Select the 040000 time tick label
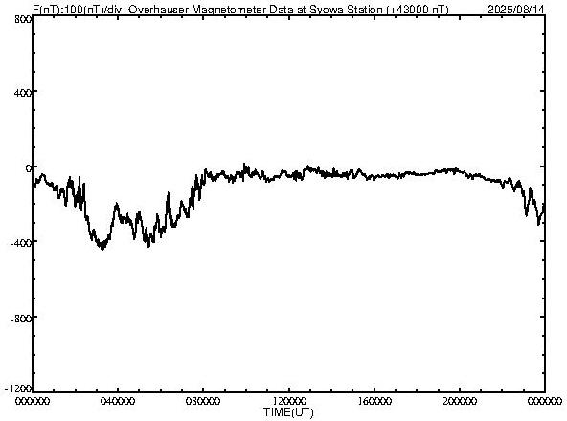 point(118,401)
